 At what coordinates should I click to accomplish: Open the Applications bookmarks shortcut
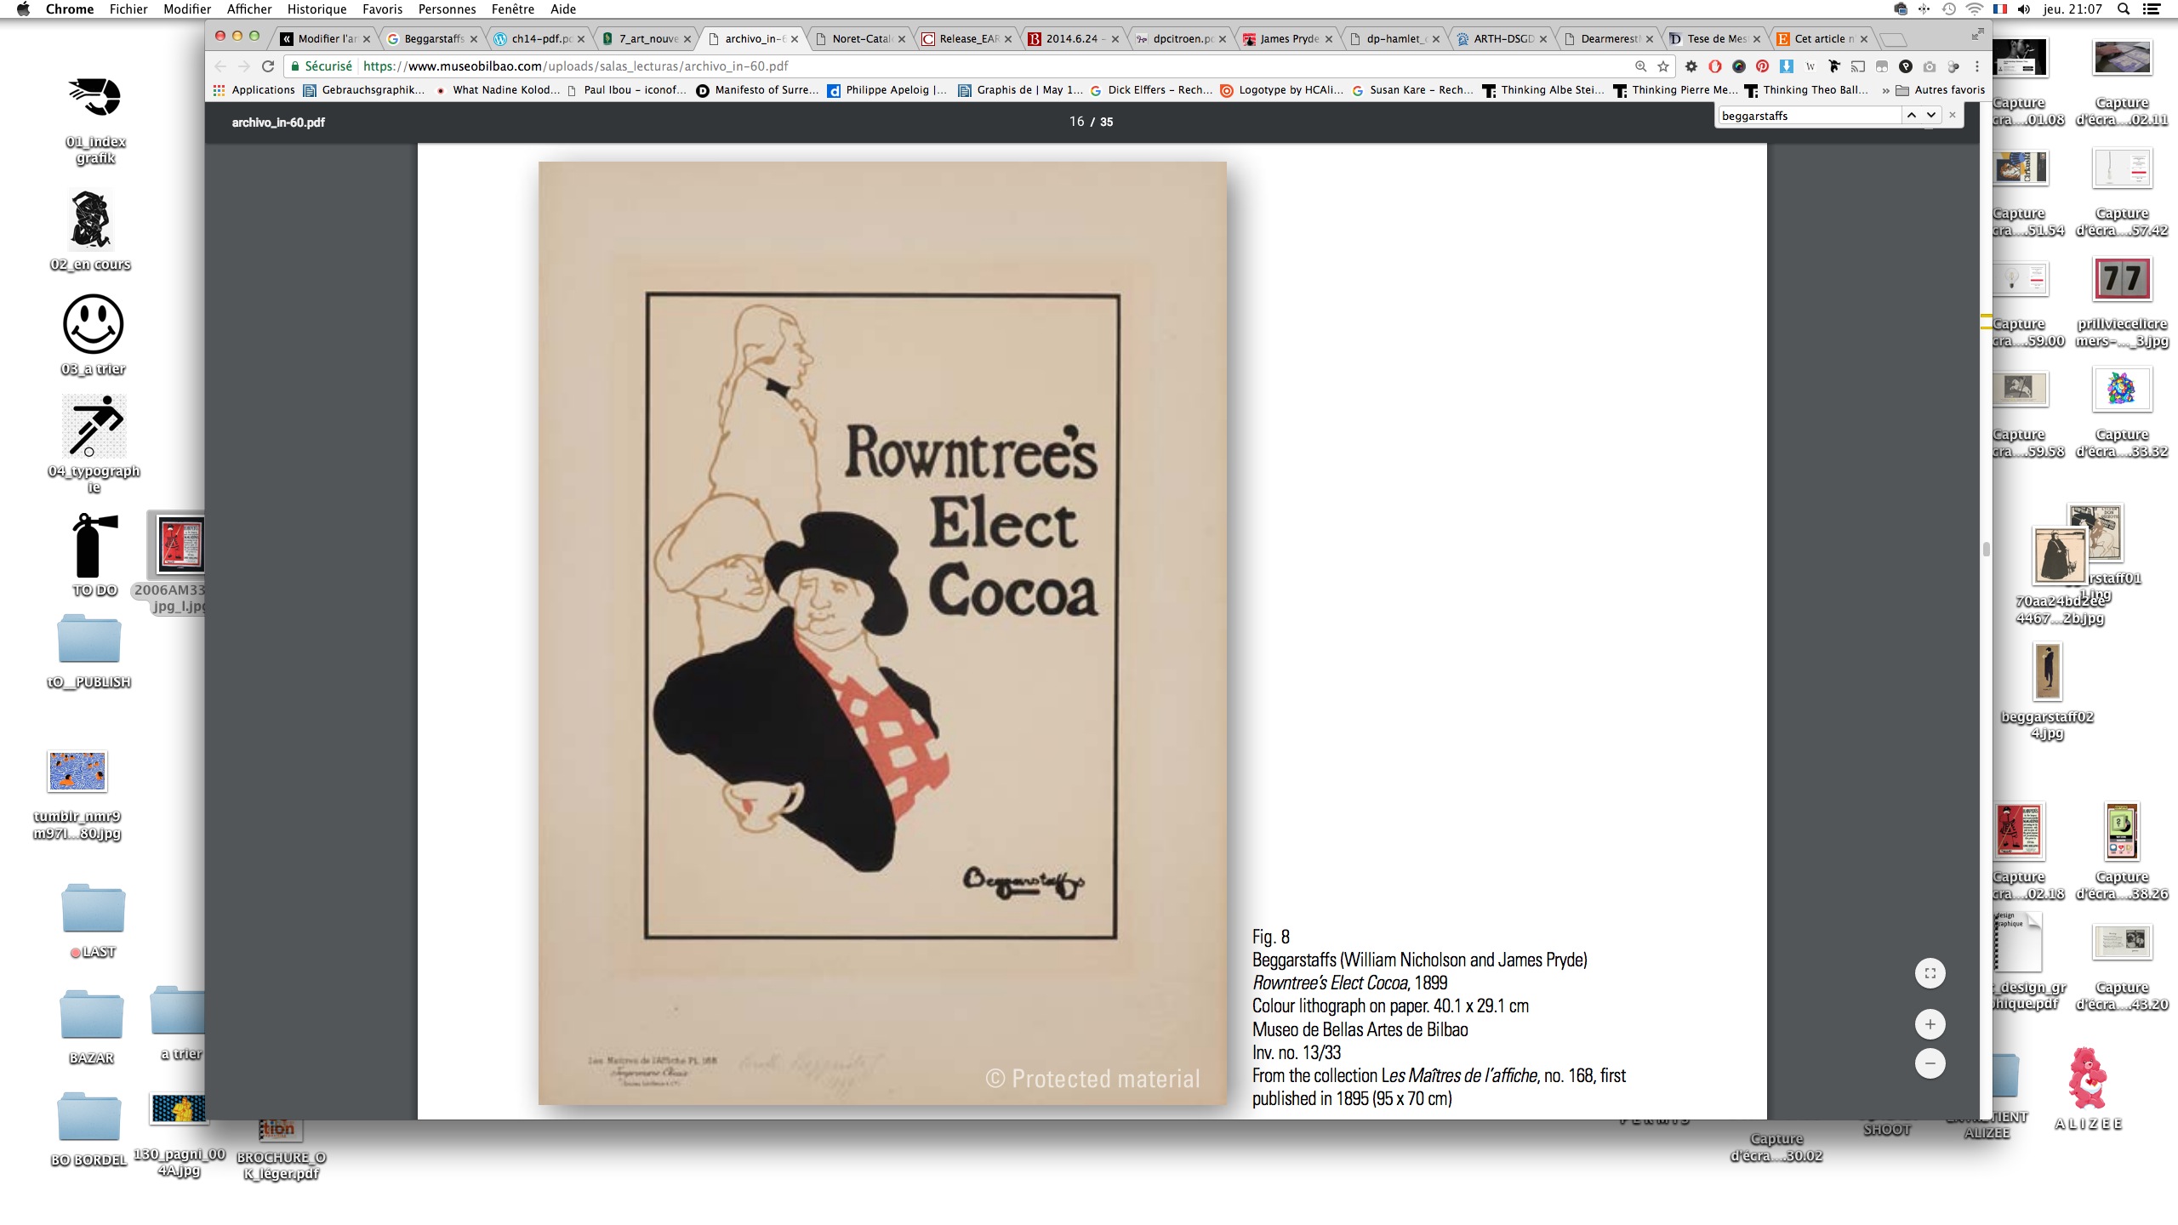click(x=254, y=90)
